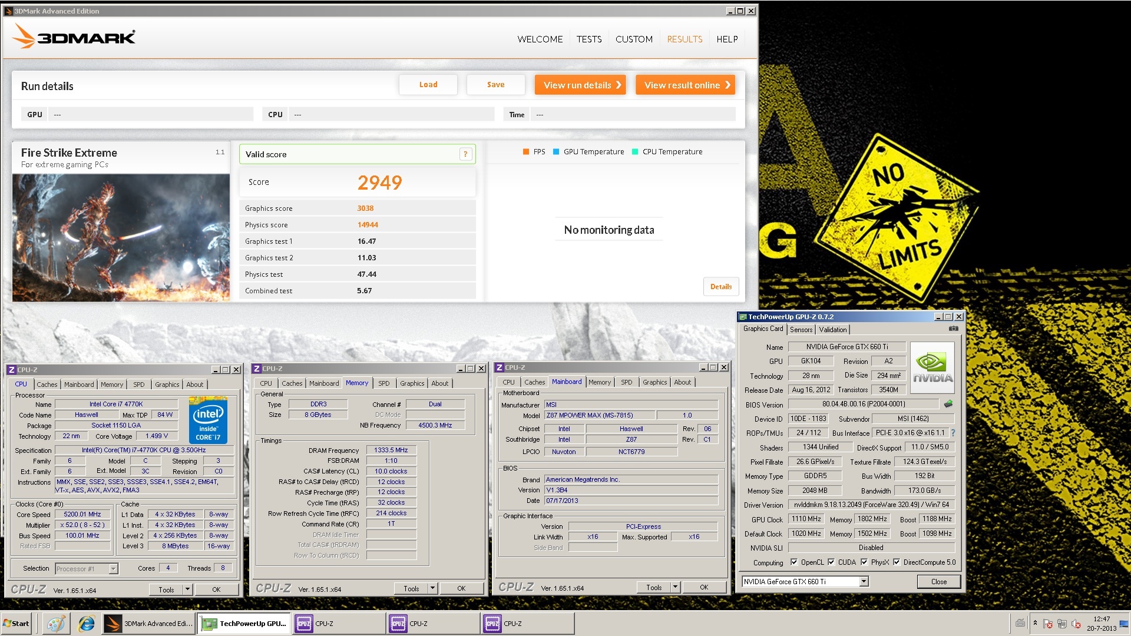Click the Fire Strike Extreme thumbnail image

121,237
